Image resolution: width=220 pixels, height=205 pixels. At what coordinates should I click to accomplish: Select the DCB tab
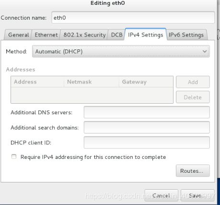(116, 35)
